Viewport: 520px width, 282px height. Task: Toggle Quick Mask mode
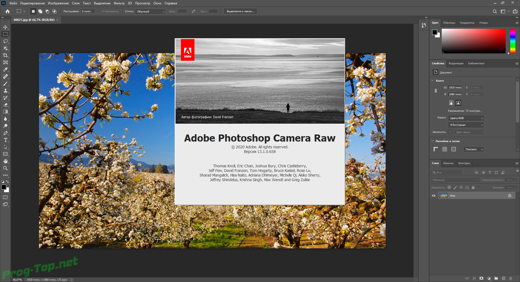tap(5, 197)
